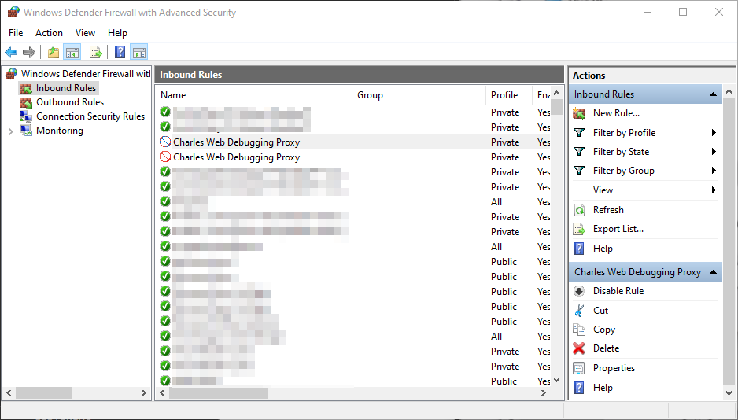Click the Export List icon in Actions pane
The width and height of the screenshot is (738, 420).
[579, 229]
